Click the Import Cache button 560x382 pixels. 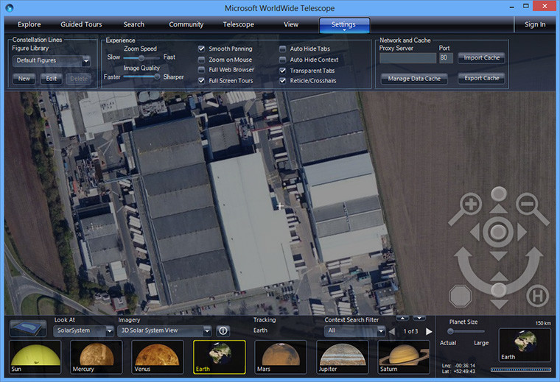481,57
